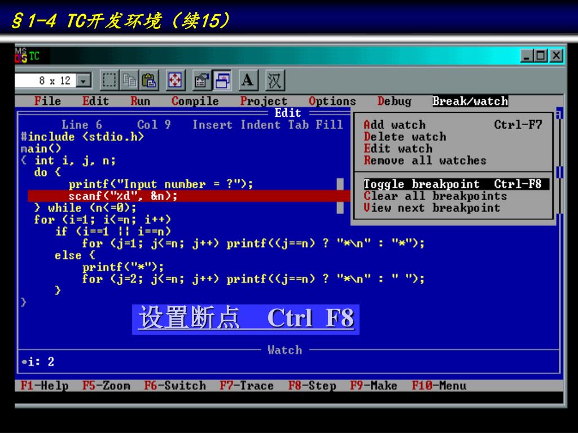Open the 8 x 12 font size dropdown
578x433 pixels.
[84, 80]
